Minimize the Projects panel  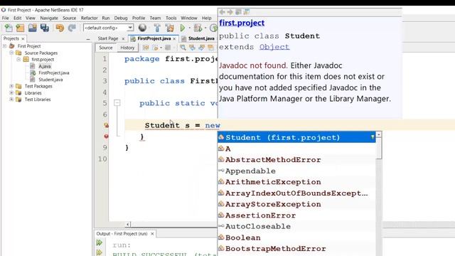[x=88, y=39]
